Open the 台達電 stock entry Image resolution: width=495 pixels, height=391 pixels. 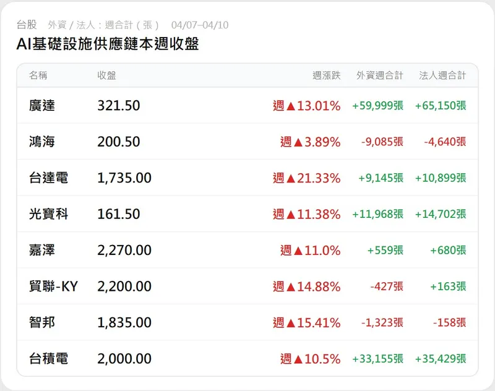click(48, 178)
